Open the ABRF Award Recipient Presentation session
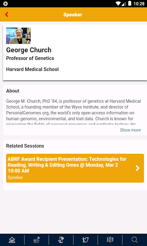Image resolution: width=147 pixels, height=246 pixels. pyautogui.click(x=75, y=168)
